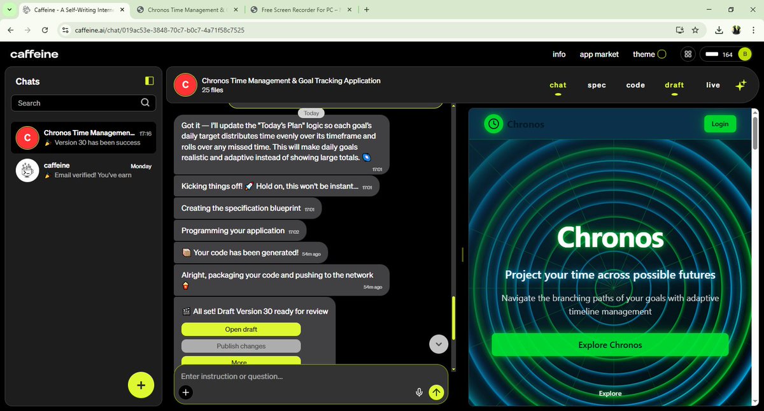Bookmark the page with the star icon
Screen dimensions: 764x411
695,30
